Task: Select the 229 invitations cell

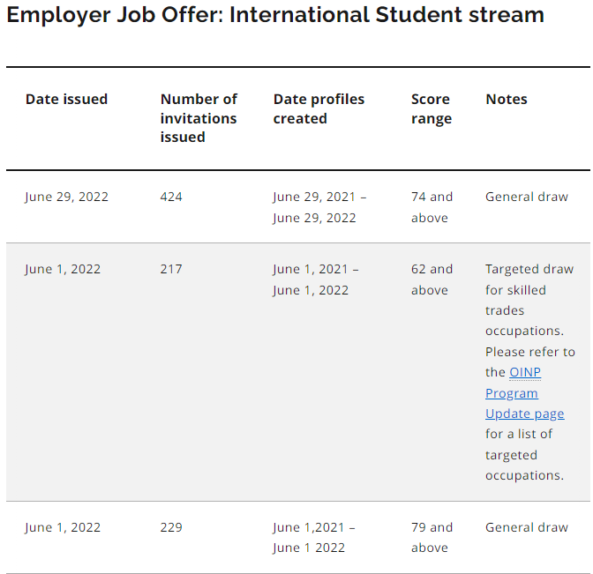Action: [x=171, y=527]
